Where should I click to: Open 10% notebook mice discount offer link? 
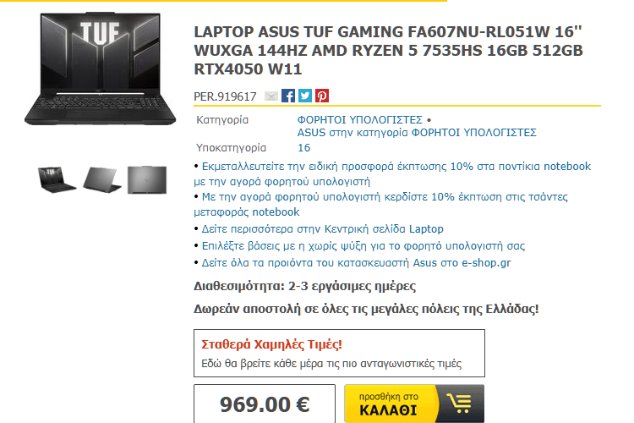pyautogui.click(x=392, y=173)
